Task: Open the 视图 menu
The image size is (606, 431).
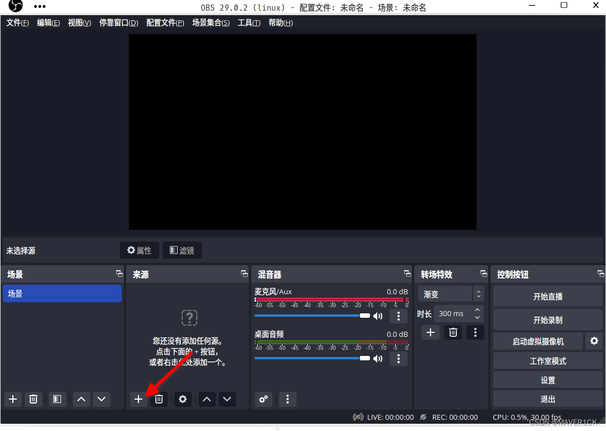Action: (x=80, y=23)
